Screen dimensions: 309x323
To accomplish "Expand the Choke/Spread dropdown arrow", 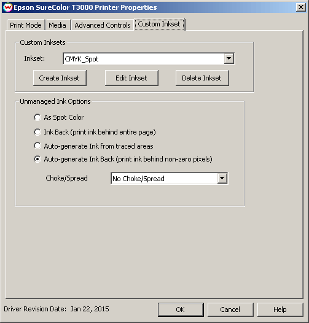I will point(222,179).
